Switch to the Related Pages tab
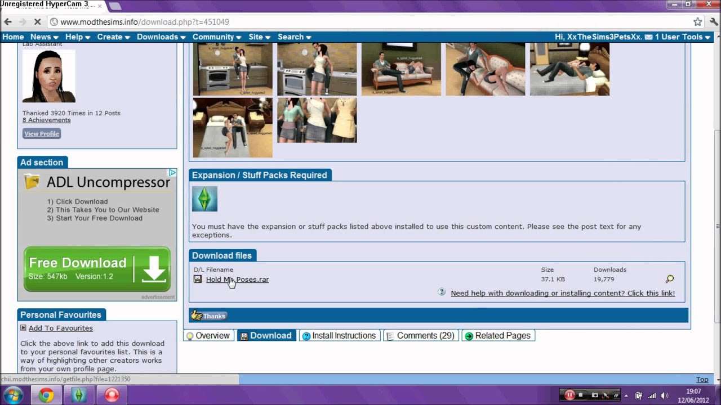This screenshot has height=405, width=721. click(x=499, y=336)
